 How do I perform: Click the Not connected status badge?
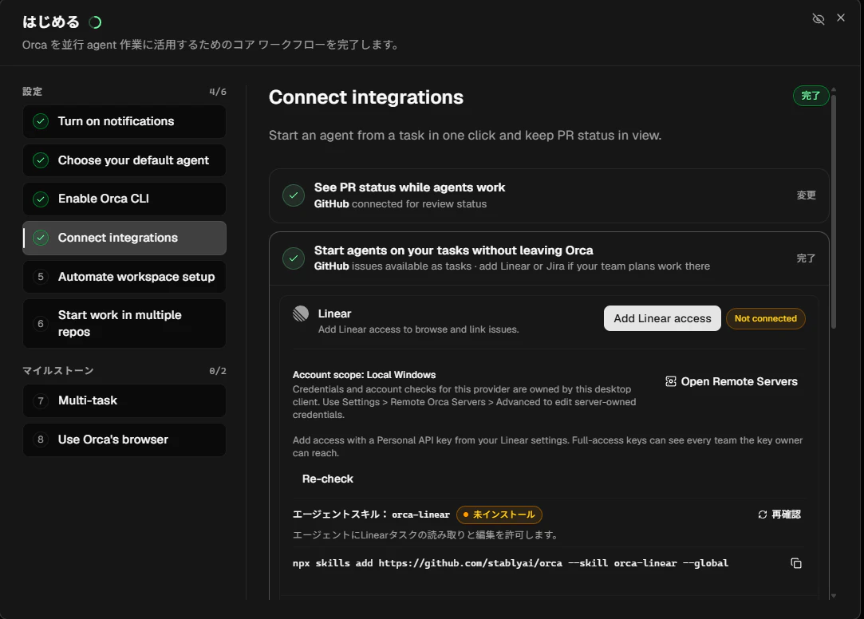click(765, 318)
